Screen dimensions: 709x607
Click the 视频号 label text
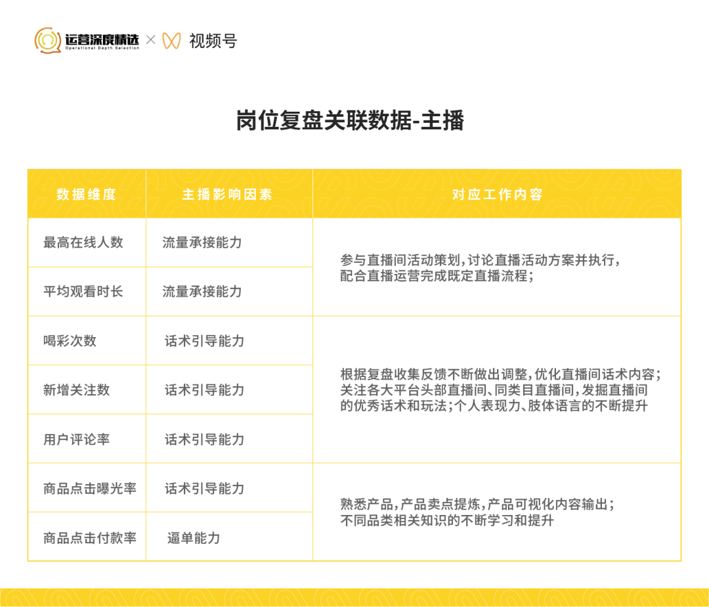click(213, 41)
